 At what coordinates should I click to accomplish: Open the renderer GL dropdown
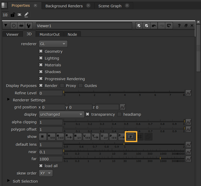pos(53,44)
